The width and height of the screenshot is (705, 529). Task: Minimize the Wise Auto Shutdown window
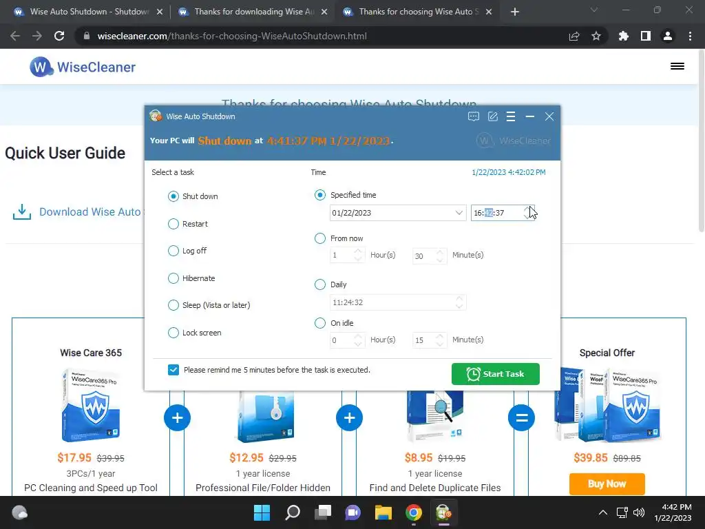[530, 116]
